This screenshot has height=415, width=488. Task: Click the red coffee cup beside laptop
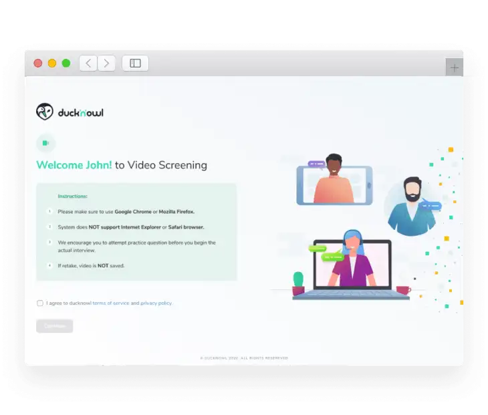click(403, 290)
